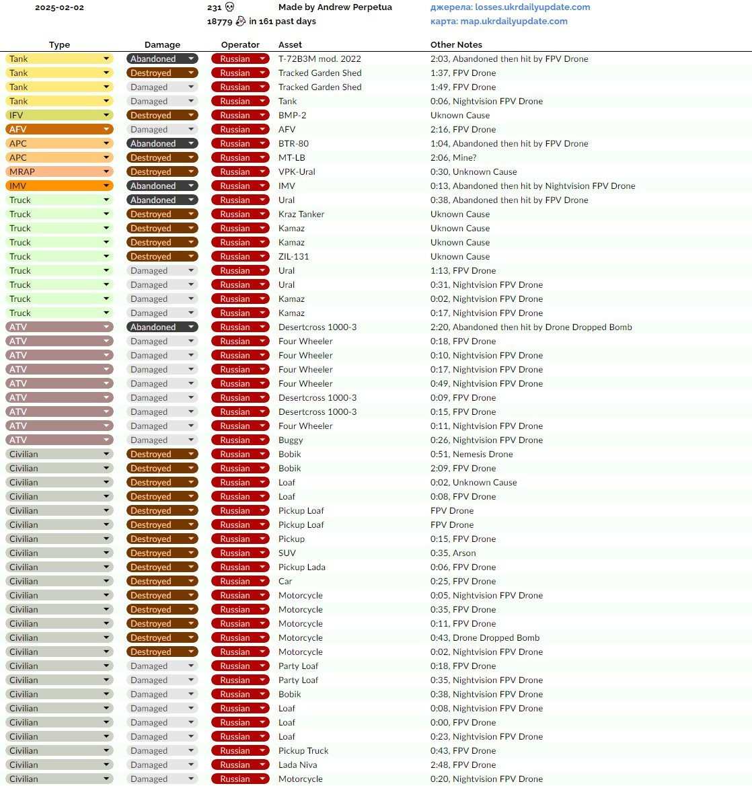Select note '0:06, Nightvision FPV Drone' for Tank
Image resolution: width=752 pixels, height=786 pixels.
tap(487, 101)
